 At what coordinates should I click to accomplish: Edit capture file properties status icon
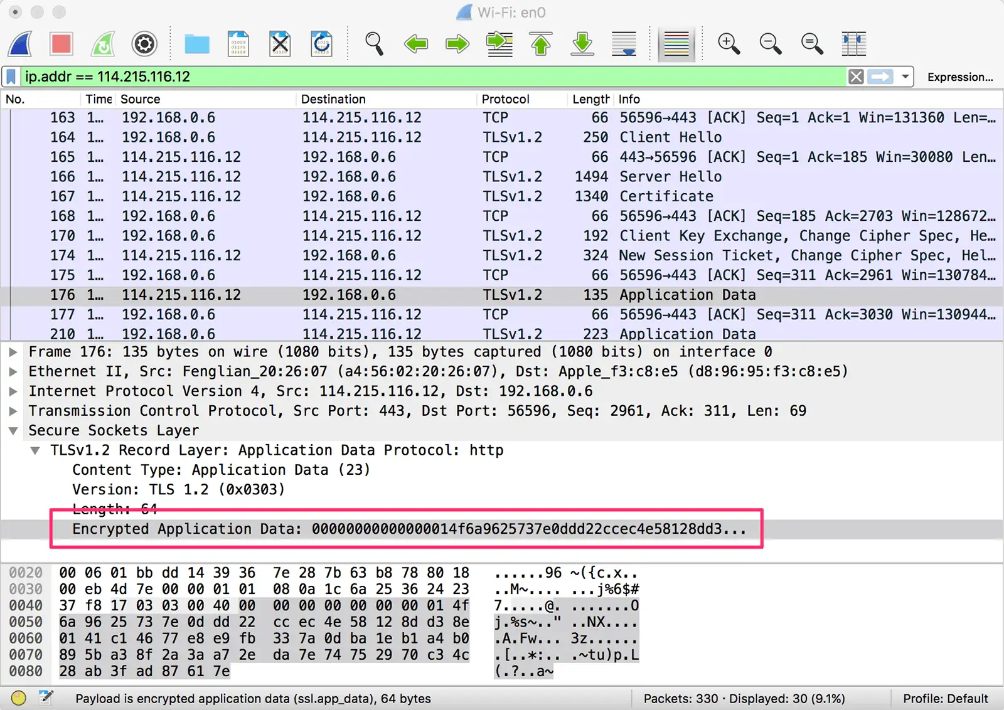tap(46, 698)
